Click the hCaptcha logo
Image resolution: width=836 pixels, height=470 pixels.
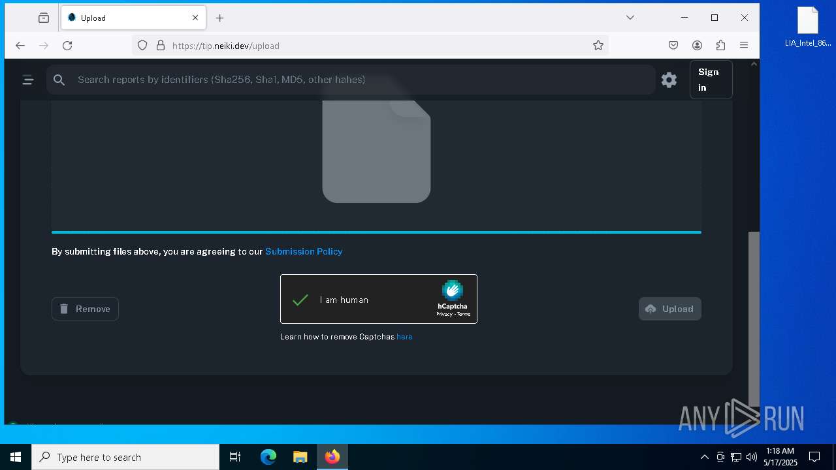tap(452, 290)
